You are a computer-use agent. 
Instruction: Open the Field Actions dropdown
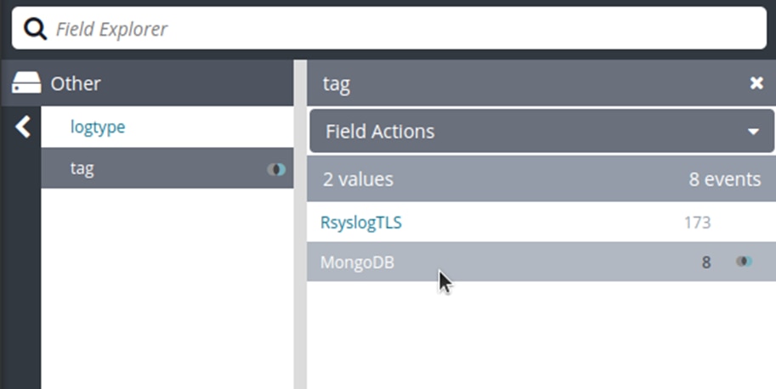pyautogui.click(x=541, y=132)
